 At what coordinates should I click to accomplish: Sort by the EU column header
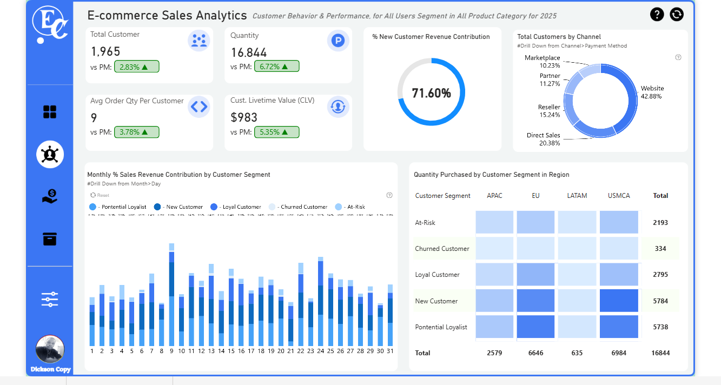coord(535,196)
